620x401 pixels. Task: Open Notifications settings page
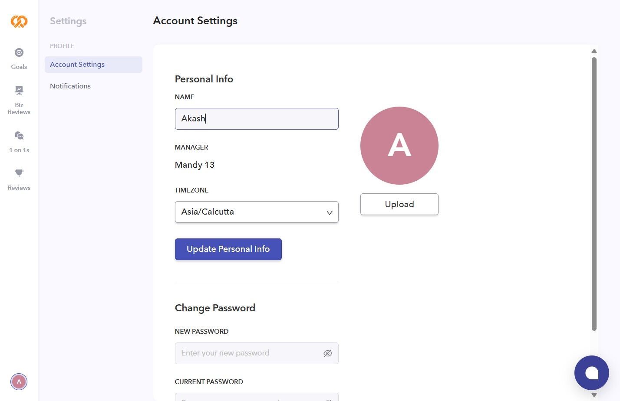click(70, 86)
